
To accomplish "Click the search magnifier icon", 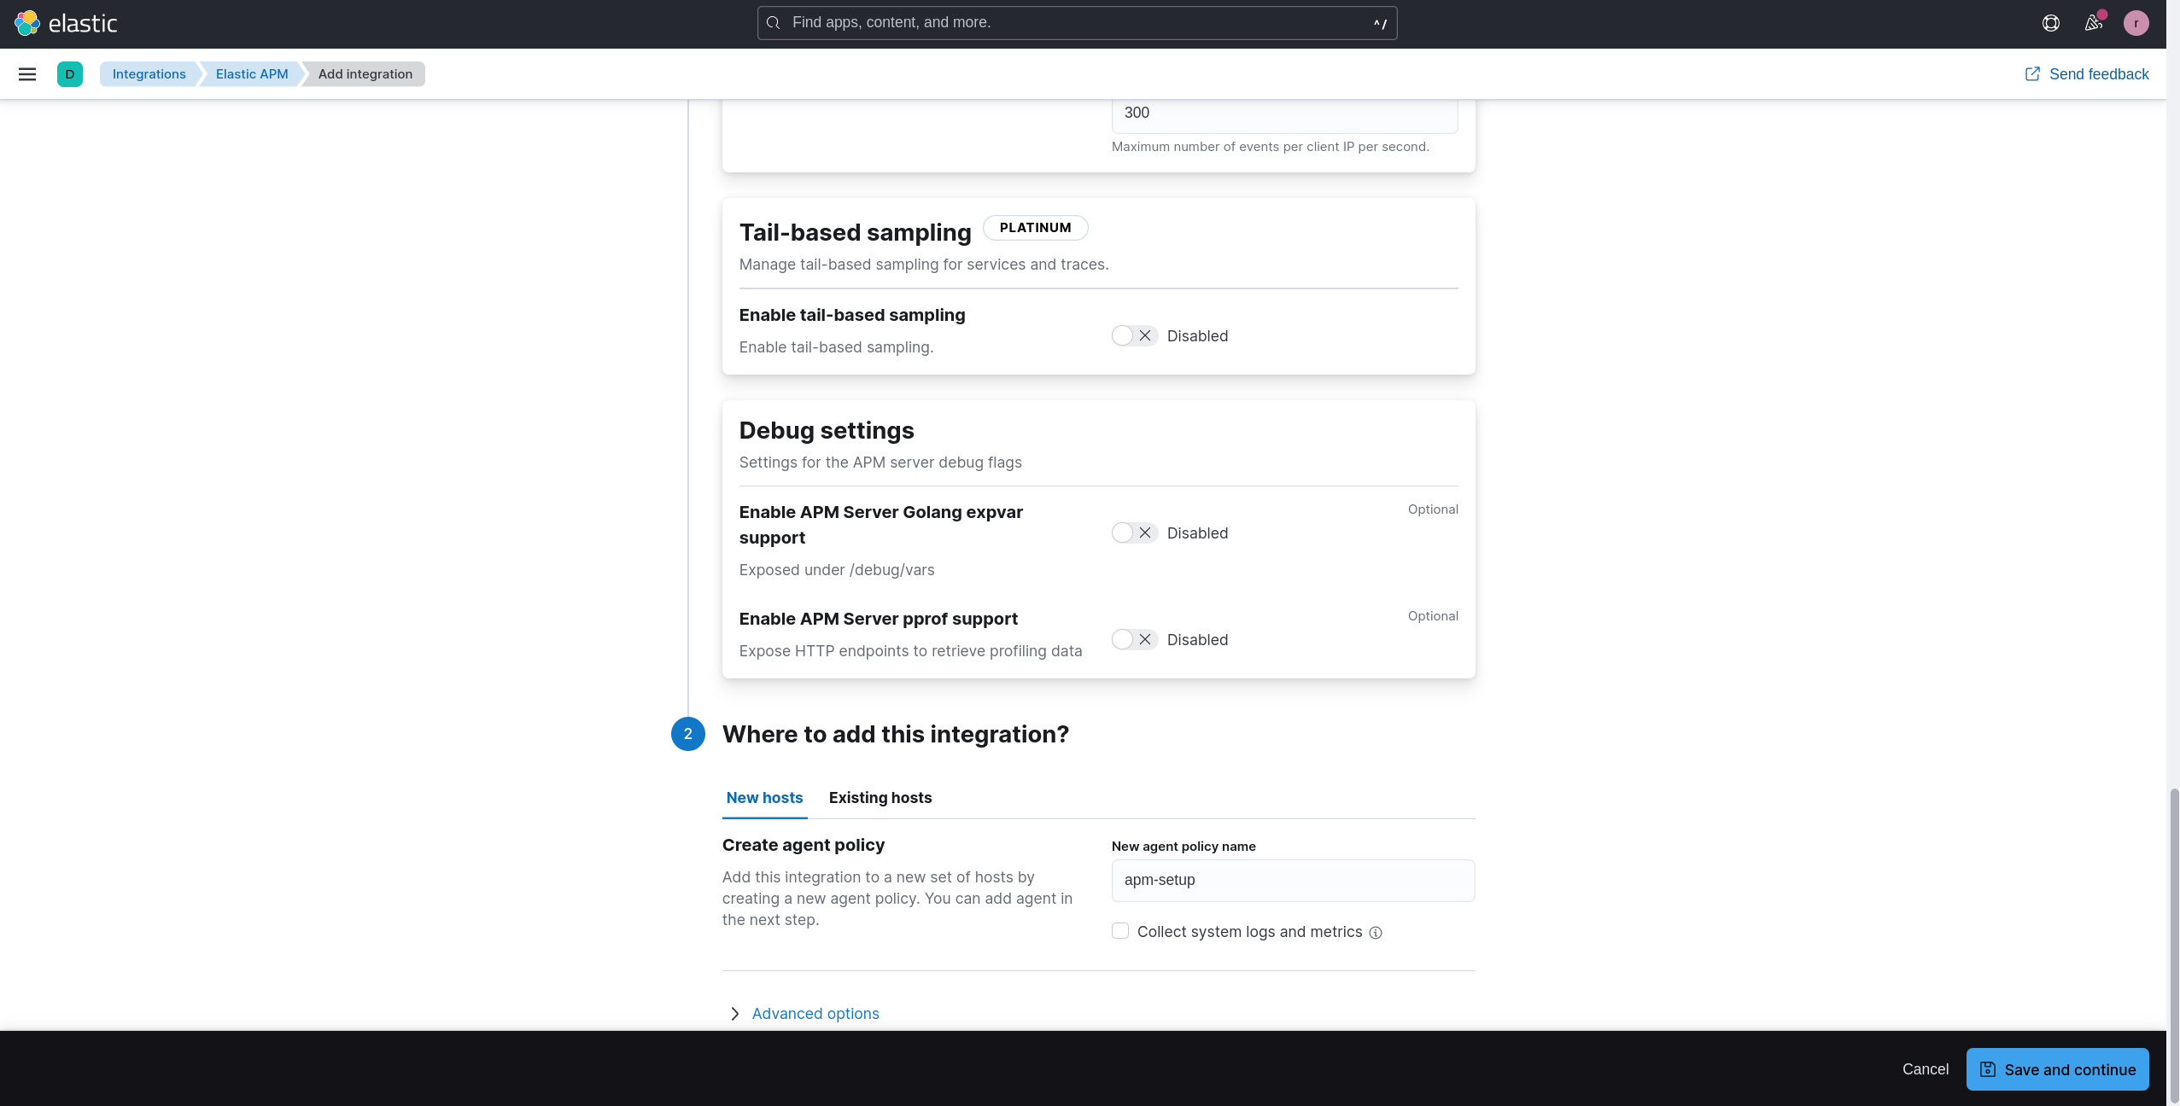I will coord(774,23).
